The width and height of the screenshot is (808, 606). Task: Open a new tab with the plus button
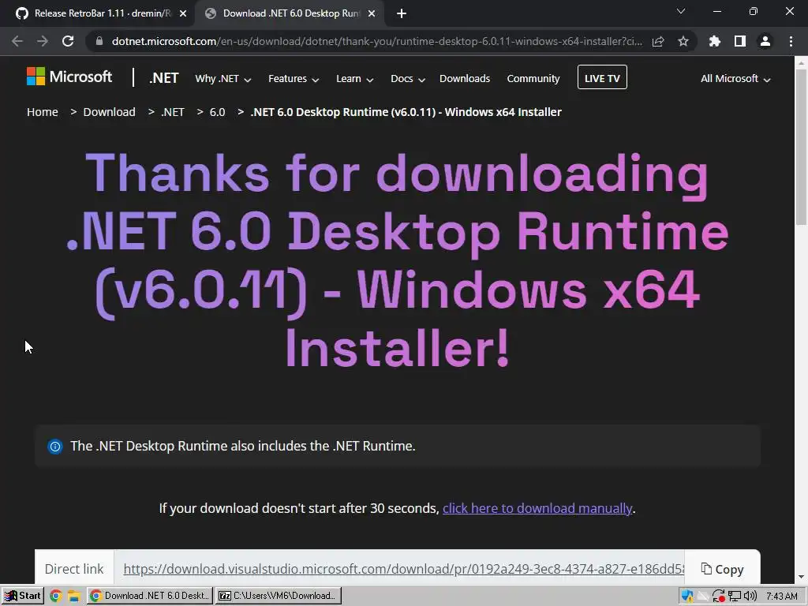[x=402, y=13]
